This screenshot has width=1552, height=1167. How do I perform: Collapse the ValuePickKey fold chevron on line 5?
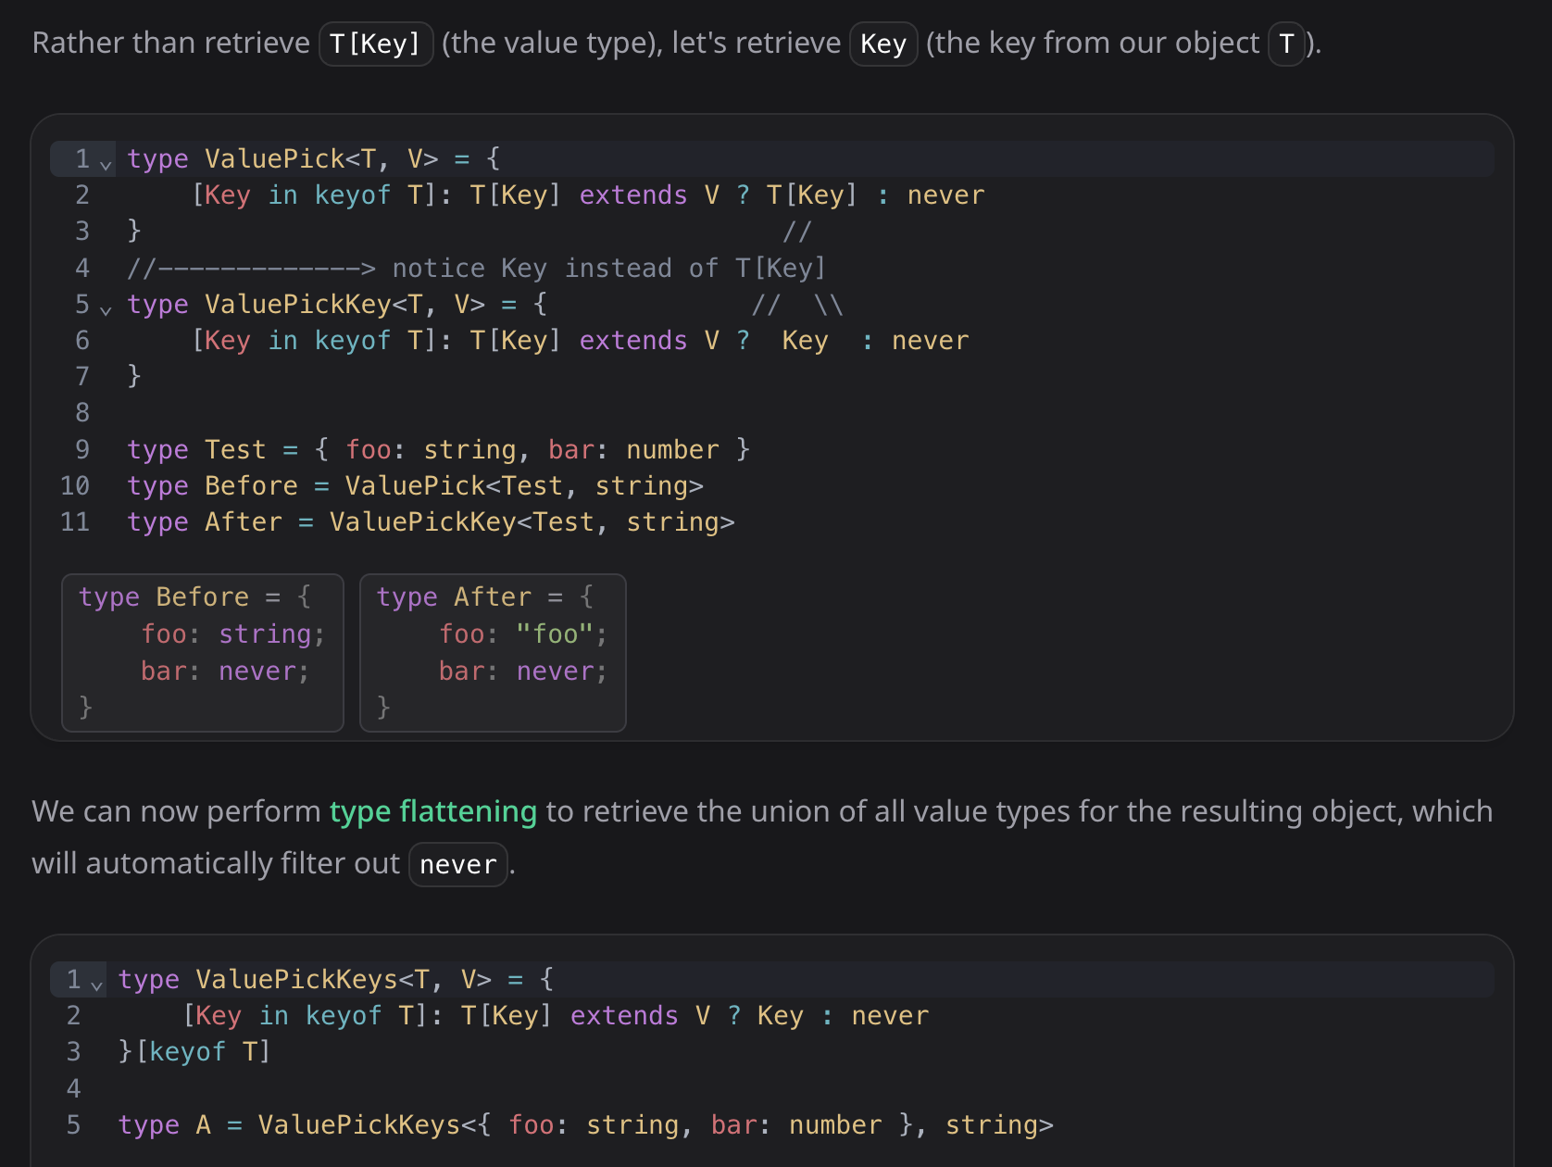coord(106,310)
